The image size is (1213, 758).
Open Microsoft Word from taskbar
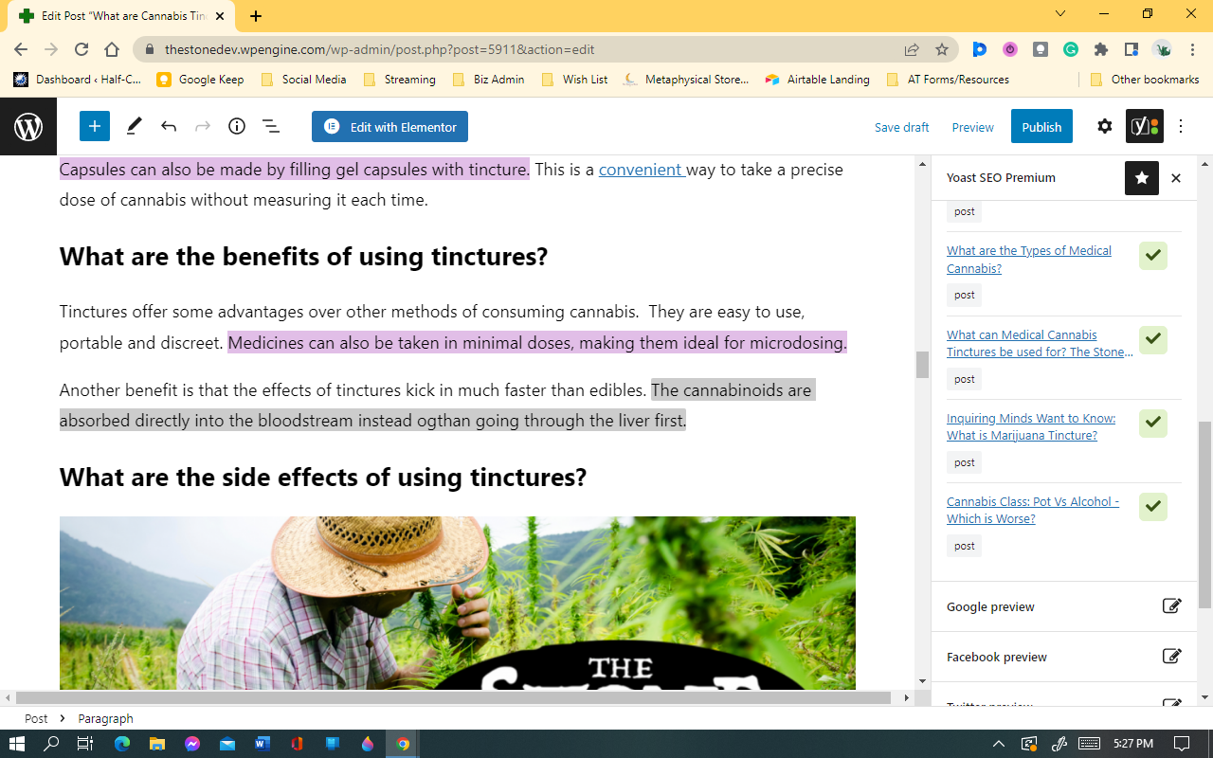tap(263, 744)
